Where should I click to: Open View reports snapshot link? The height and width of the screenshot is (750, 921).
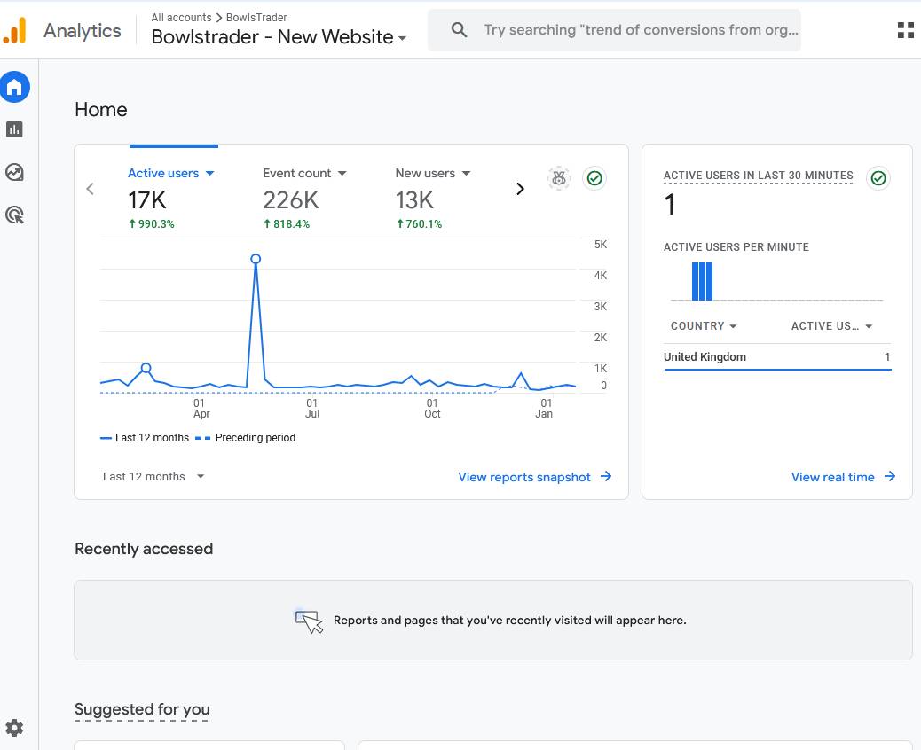tap(523, 477)
